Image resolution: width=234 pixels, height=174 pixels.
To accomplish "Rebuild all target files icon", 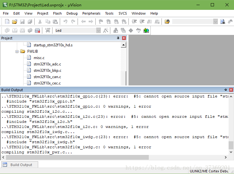I will 22,30.
